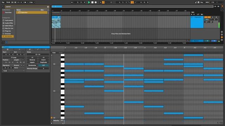Toggle the clip Loop button
This screenshot has width=225, height=126.
[x=14, y=57]
